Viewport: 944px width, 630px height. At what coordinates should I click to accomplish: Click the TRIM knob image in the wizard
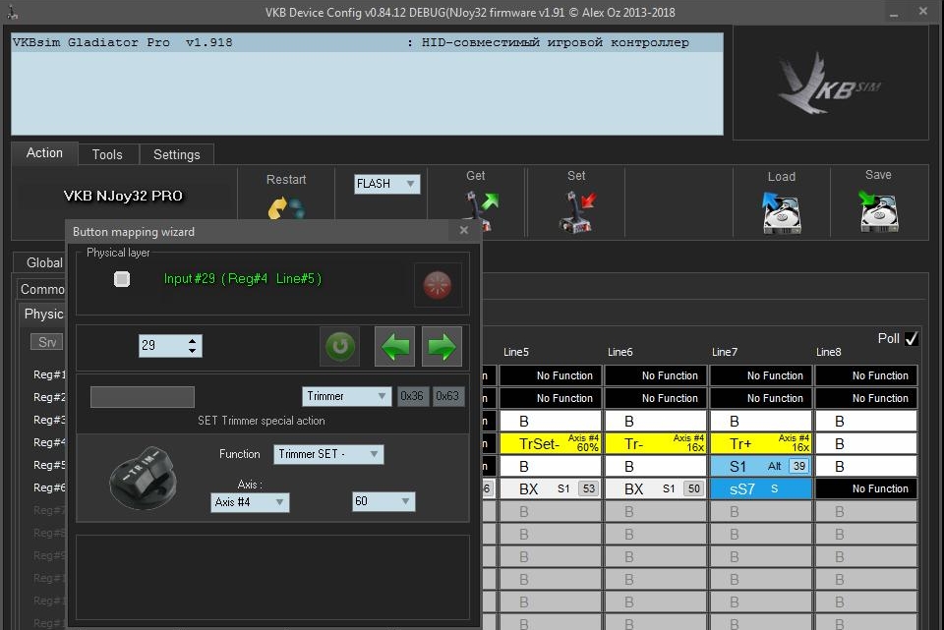point(144,478)
